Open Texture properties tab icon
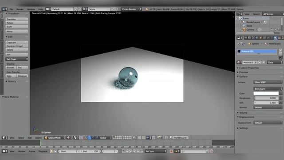Viewport: 284px width, 160px height. [x=280, y=38]
